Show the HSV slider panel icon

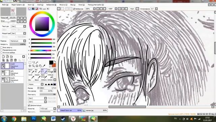37,9
